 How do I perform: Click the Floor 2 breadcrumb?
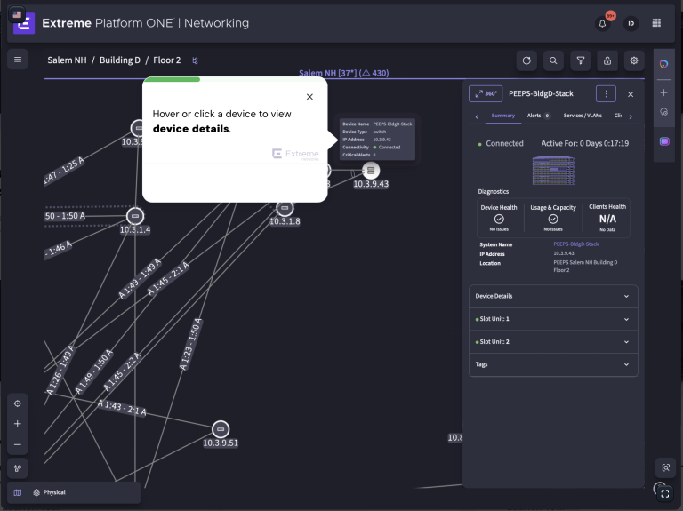point(167,60)
